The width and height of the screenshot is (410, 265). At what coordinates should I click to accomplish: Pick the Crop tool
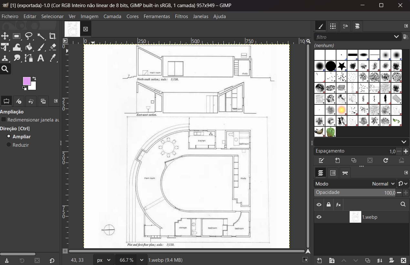pyautogui.click(x=52, y=36)
